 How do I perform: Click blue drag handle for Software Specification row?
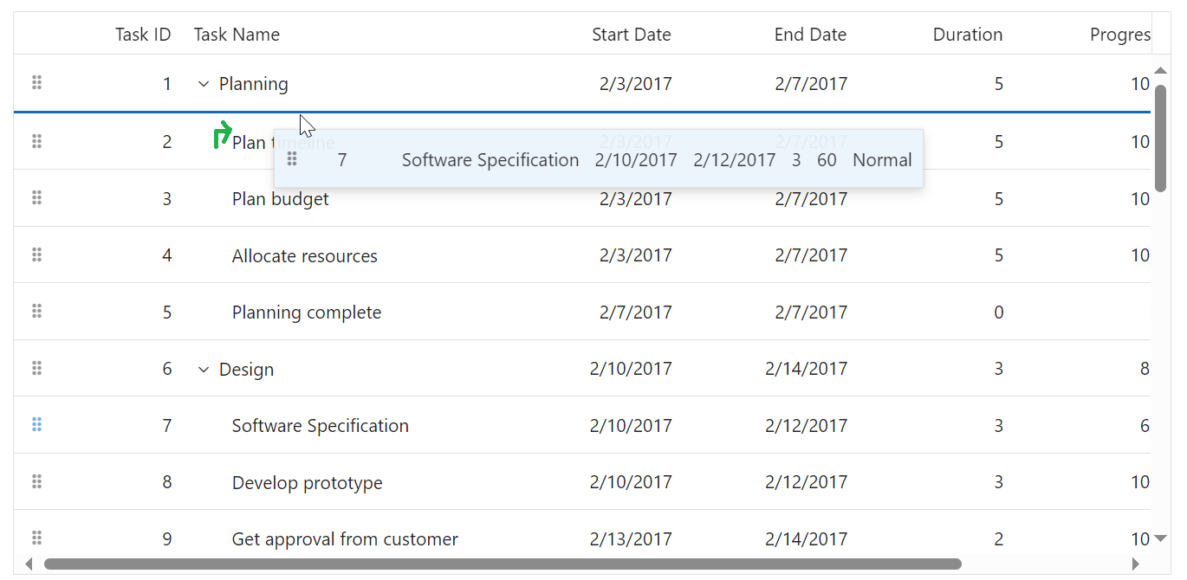36,424
